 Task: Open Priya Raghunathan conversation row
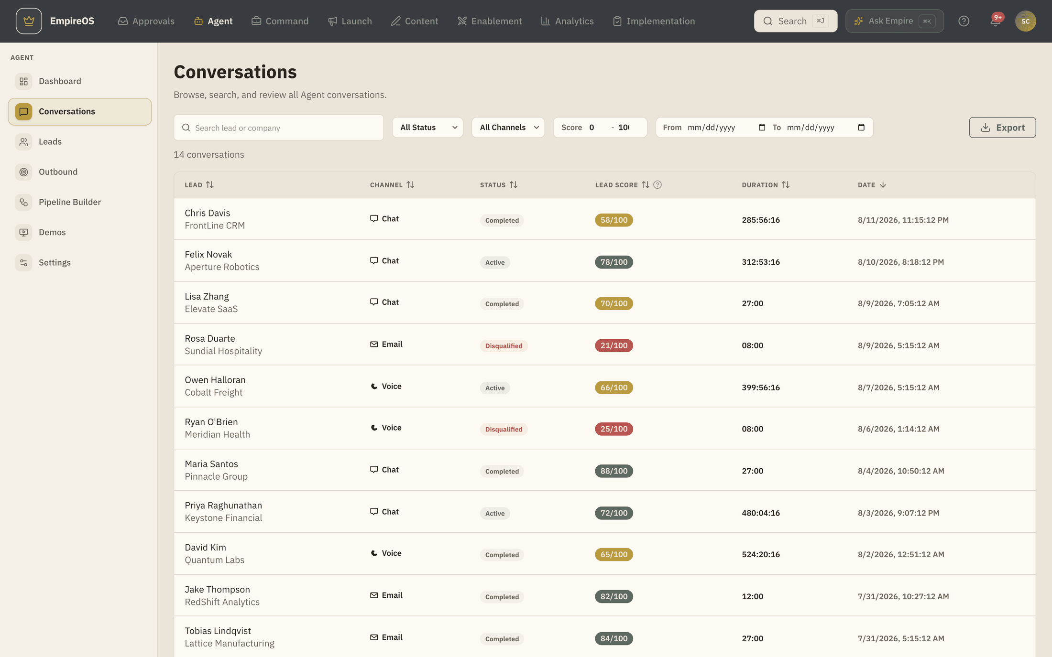pyautogui.click(x=605, y=512)
